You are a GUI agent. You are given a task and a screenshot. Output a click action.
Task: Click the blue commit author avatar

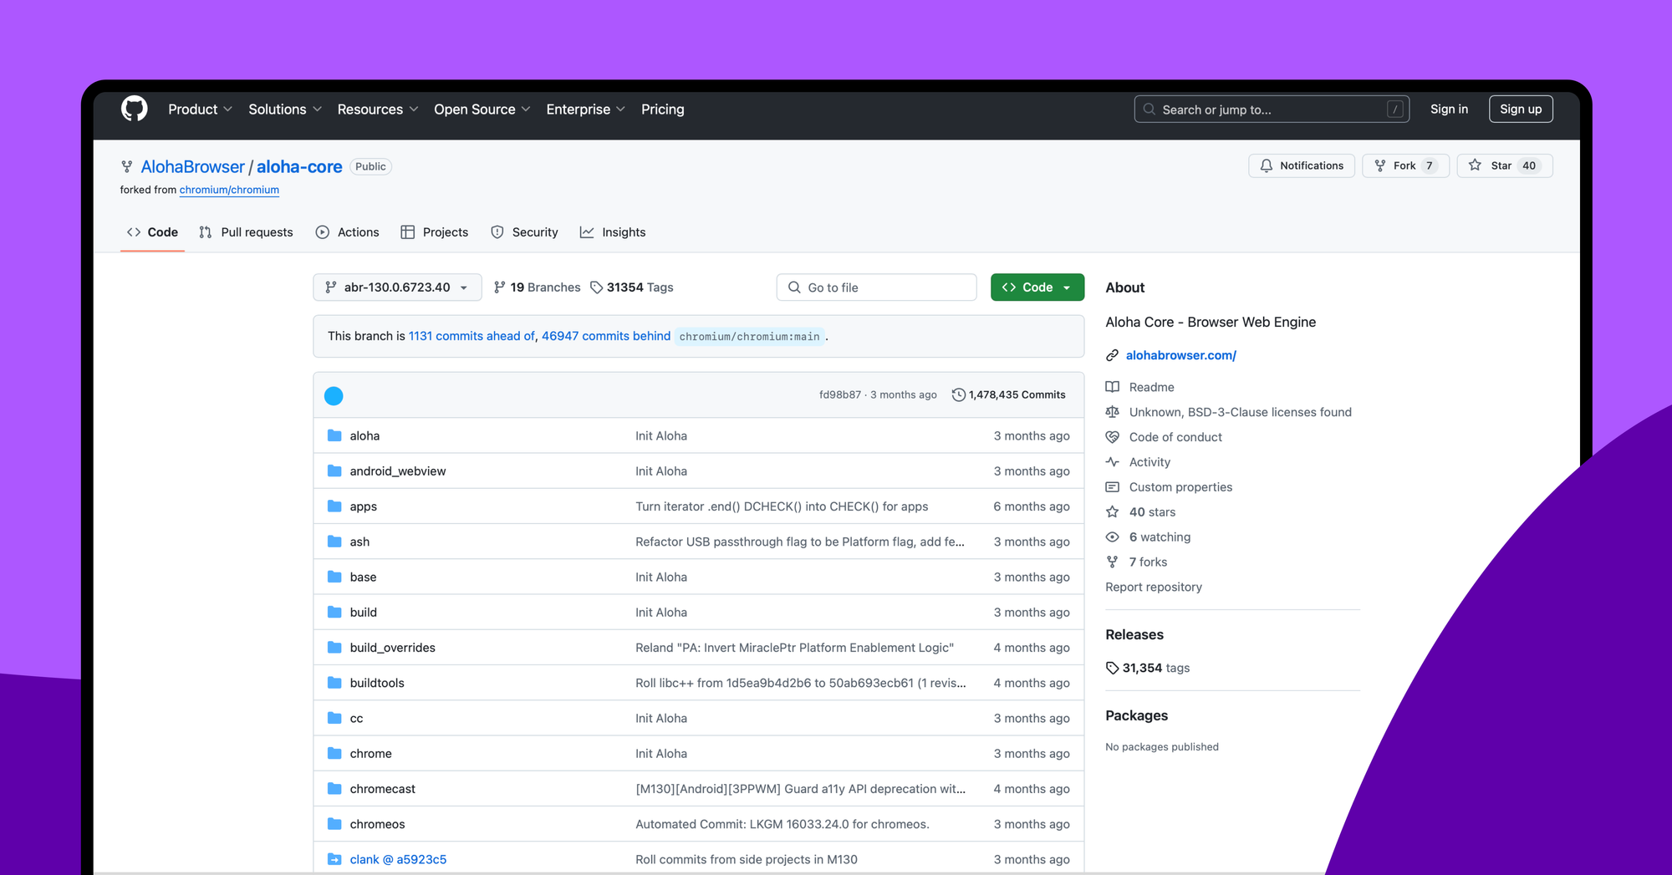point(334,394)
